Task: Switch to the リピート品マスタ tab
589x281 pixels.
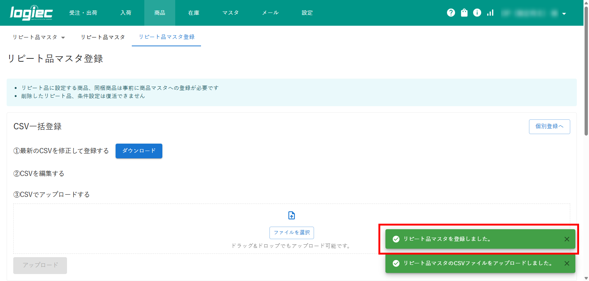Action: [x=103, y=37]
